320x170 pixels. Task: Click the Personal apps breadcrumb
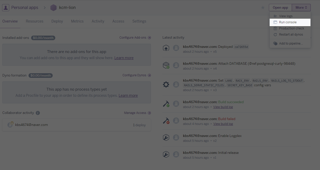click(25, 8)
